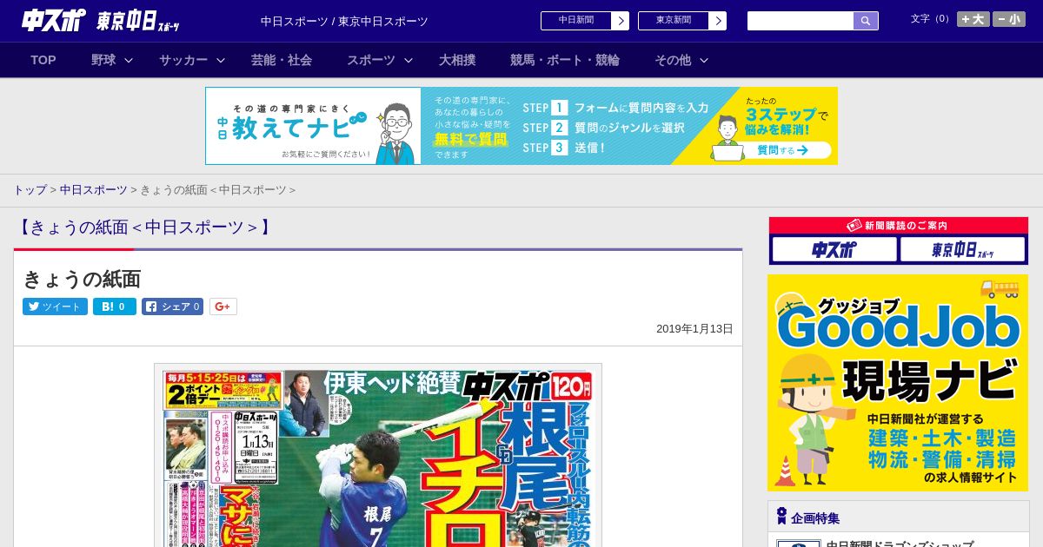The image size is (1043, 547).
Task: Click 【きょうの紙面＜中日スポーツ＞】 page title
Action: coord(145,227)
